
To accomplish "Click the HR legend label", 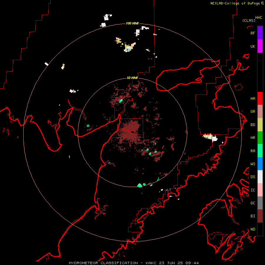I will click(253, 138).
